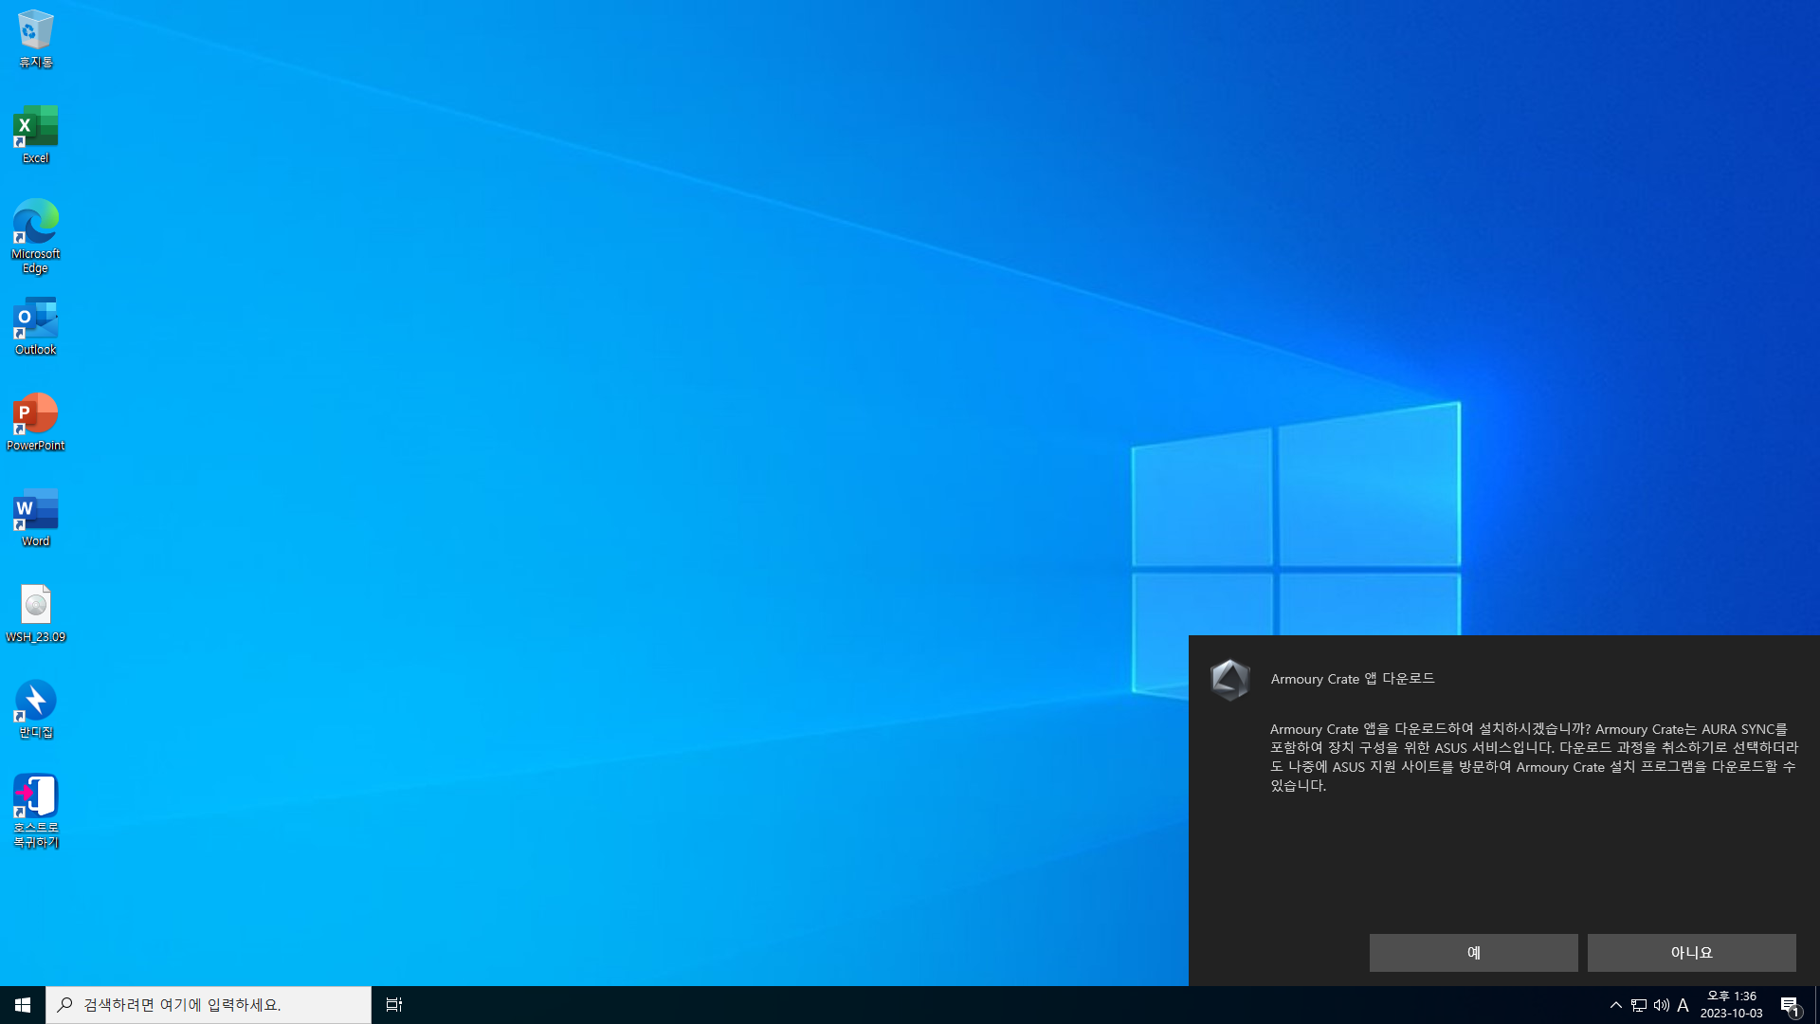Viewport: 1820px width, 1024px height.
Task: Click the search magnifier icon in taskbar
Action: tap(64, 1005)
